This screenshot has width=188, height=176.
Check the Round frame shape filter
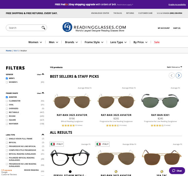[x=7, y=116]
